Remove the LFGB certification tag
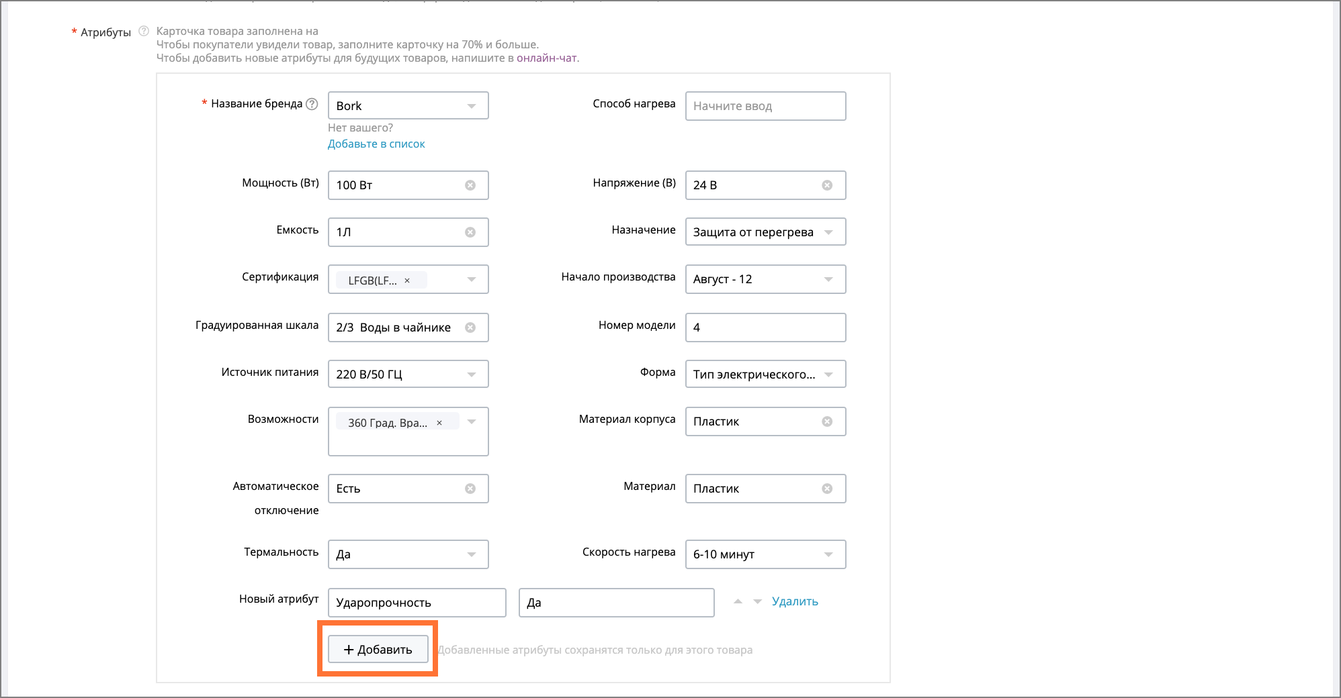1341x698 pixels. [407, 281]
